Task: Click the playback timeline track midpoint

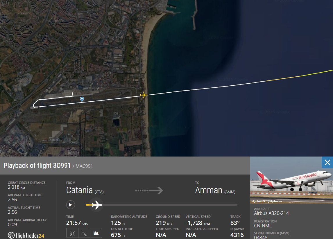Action: [x=161, y=205]
